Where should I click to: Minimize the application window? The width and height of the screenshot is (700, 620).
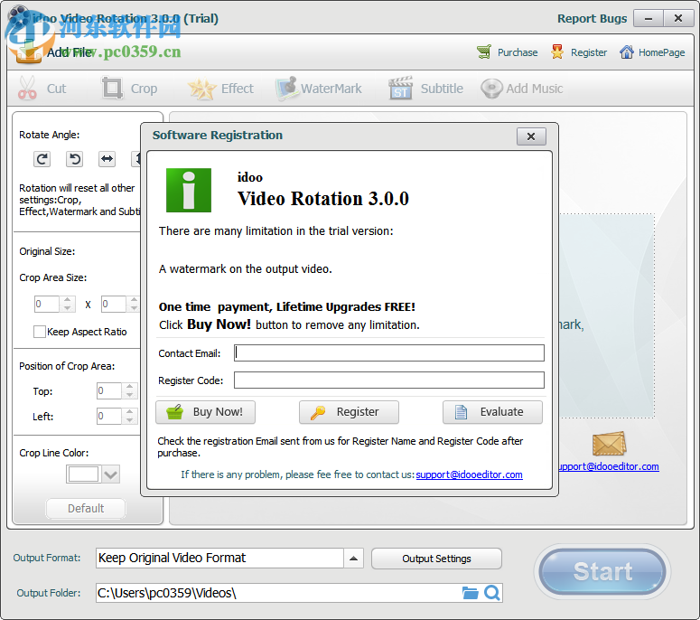pos(649,18)
